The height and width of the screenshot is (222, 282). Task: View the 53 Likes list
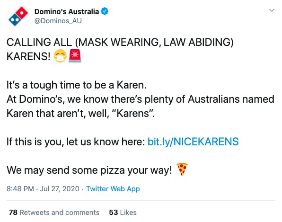[123, 213]
